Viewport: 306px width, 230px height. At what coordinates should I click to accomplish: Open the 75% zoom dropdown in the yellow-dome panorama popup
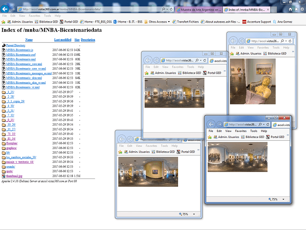[194, 214]
